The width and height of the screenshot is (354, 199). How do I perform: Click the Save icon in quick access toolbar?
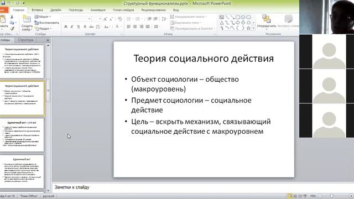3,3
